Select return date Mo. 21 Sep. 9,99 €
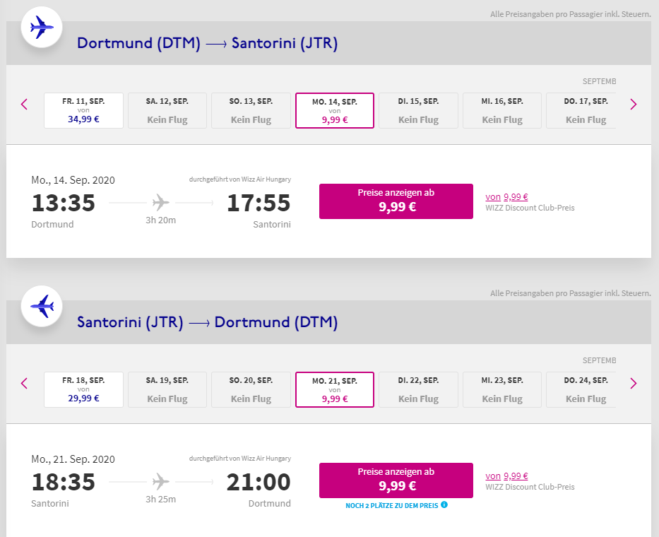659x537 pixels. tap(335, 390)
